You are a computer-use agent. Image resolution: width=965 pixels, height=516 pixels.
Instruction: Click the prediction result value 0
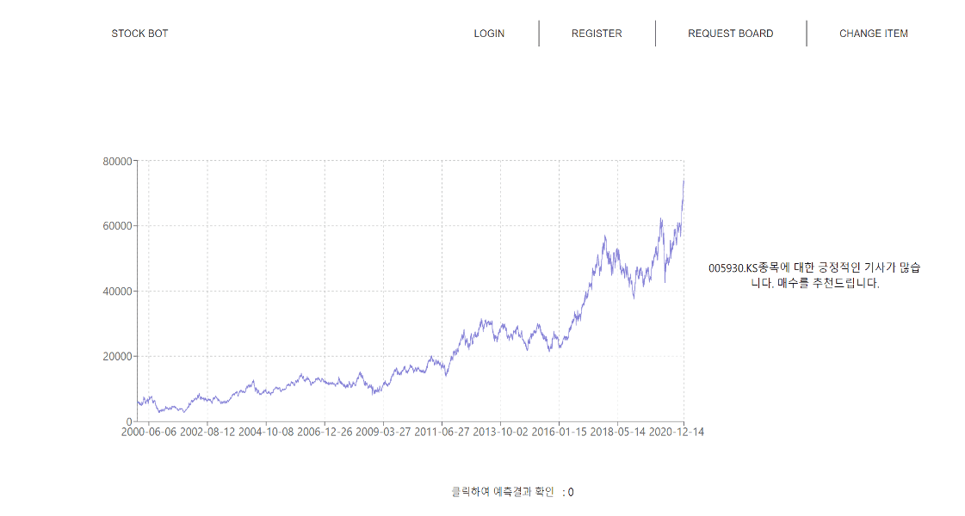click(x=570, y=492)
